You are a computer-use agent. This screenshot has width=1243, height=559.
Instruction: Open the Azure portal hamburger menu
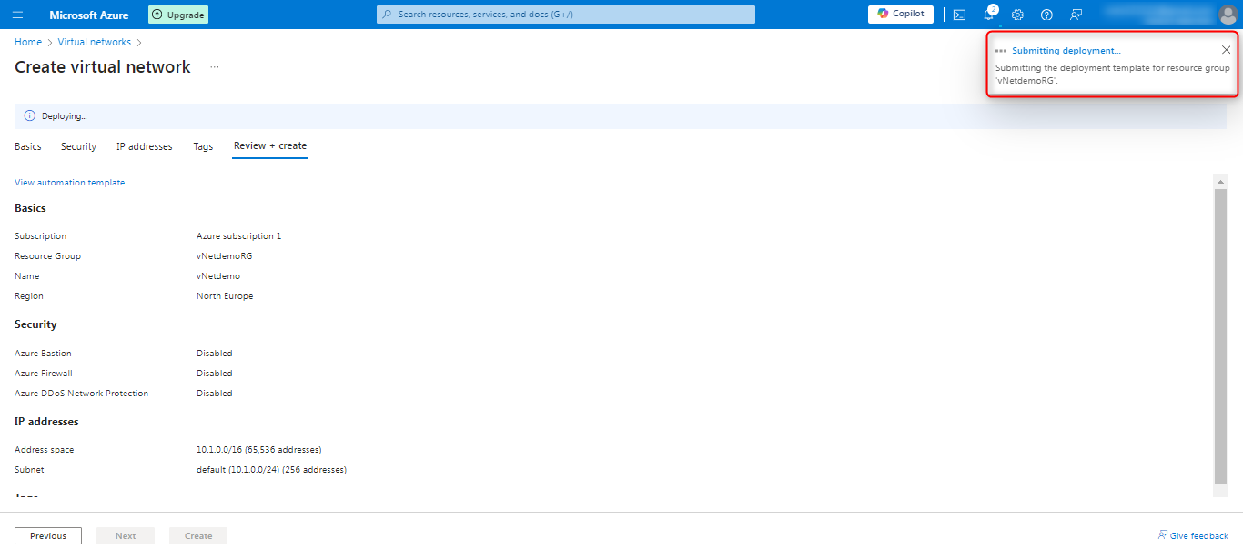click(x=18, y=15)
